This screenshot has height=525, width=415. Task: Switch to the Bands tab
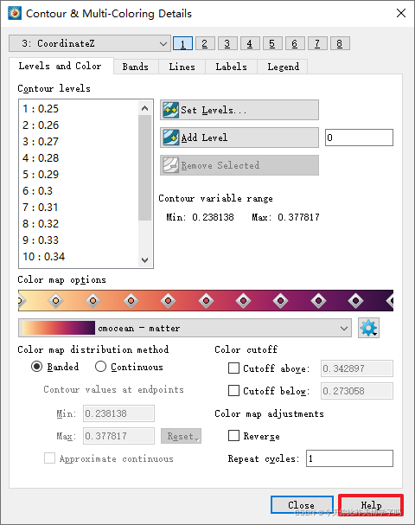(x=136, y=67)
